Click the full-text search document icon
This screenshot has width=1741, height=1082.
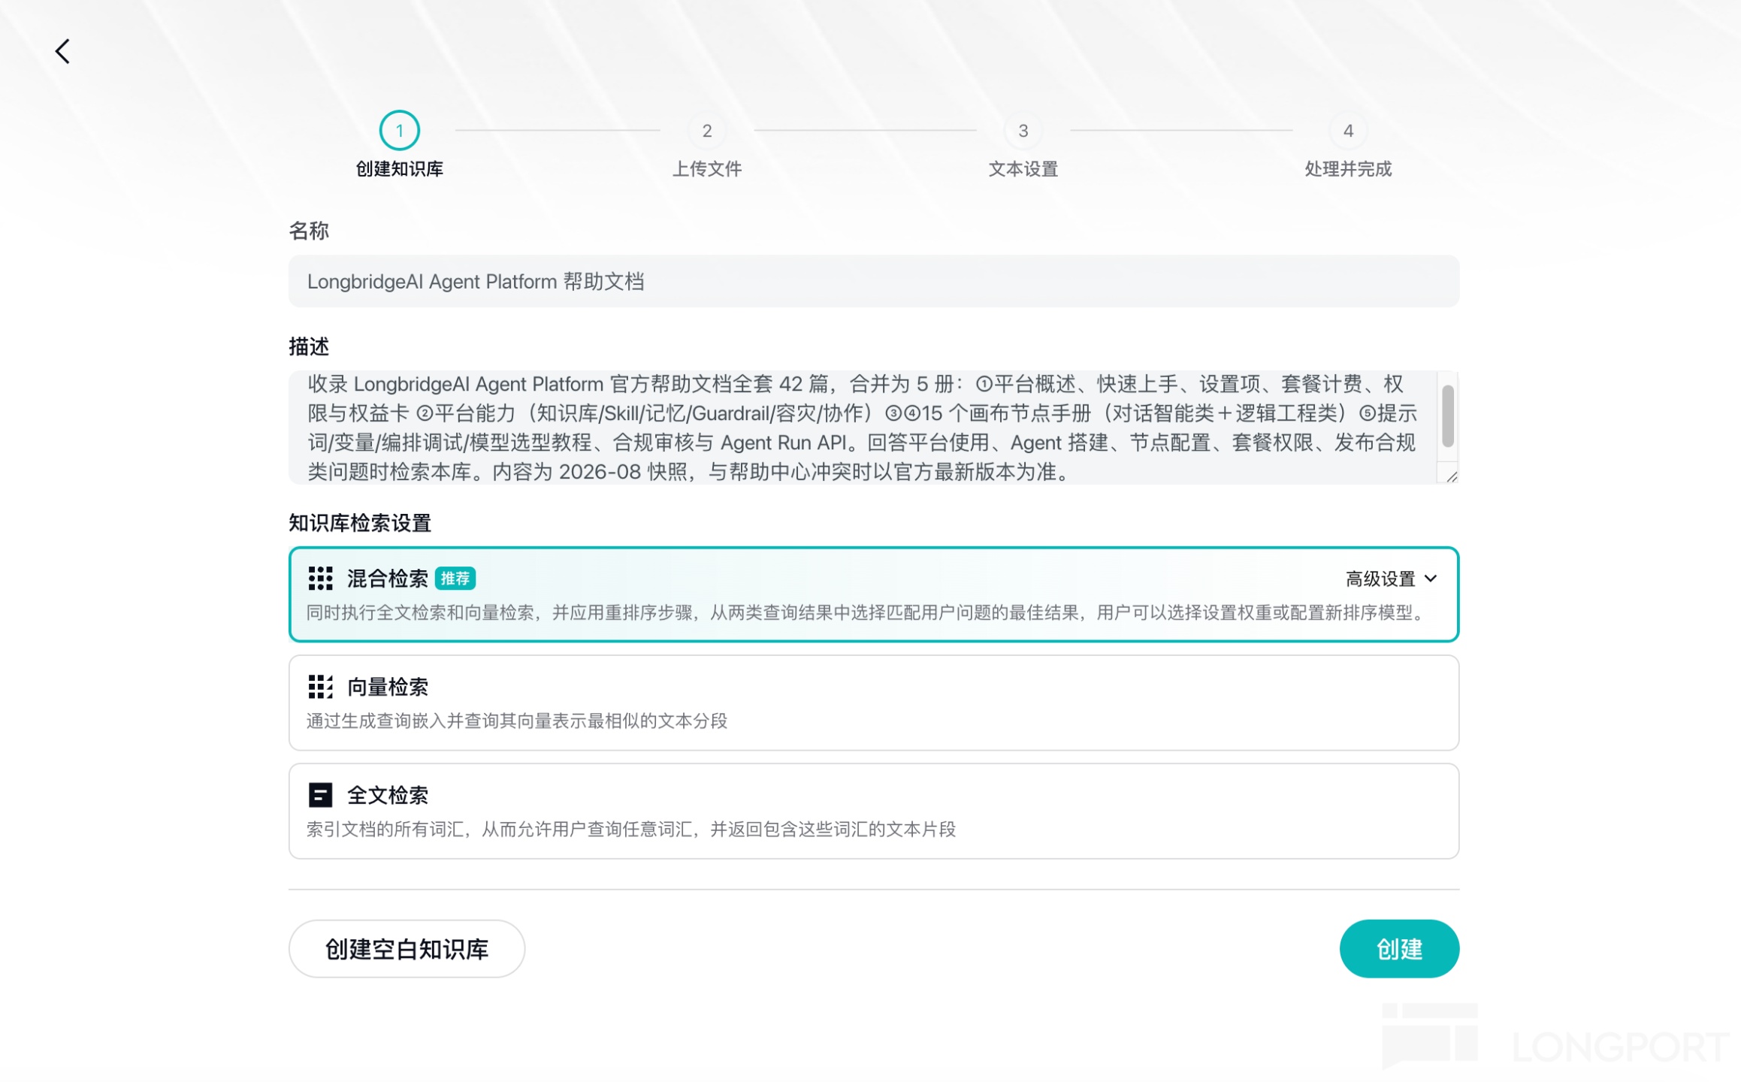point(320,795)
